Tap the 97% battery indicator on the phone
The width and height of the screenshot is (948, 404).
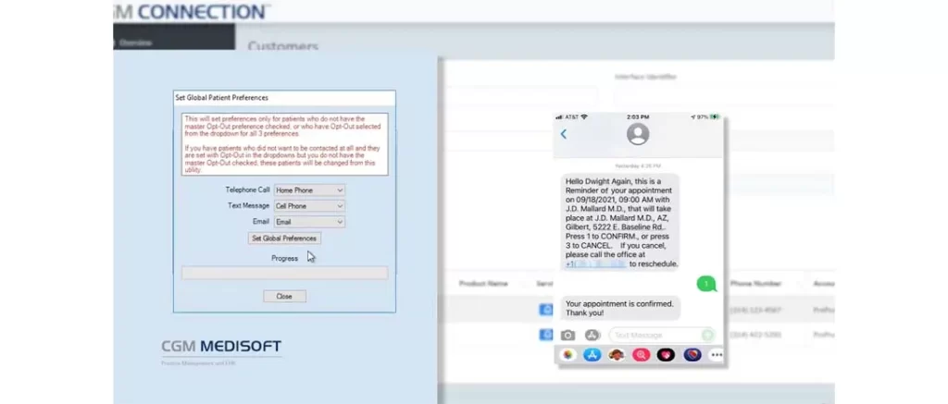pos(705,117)
